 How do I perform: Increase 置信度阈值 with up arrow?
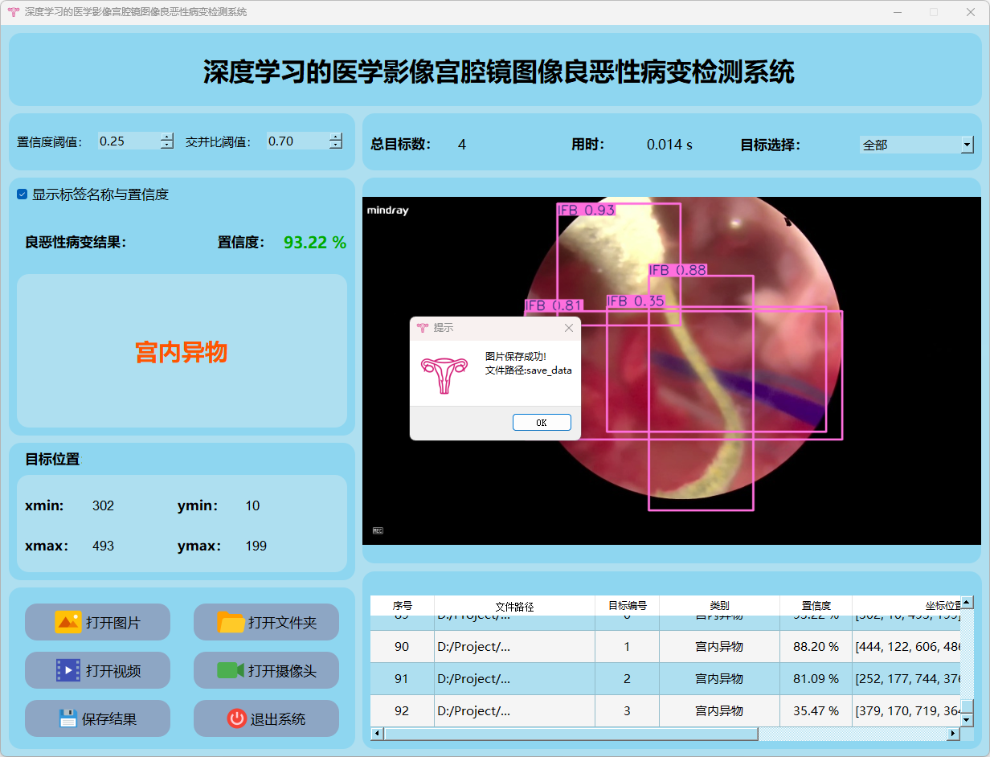coord(166,137)
